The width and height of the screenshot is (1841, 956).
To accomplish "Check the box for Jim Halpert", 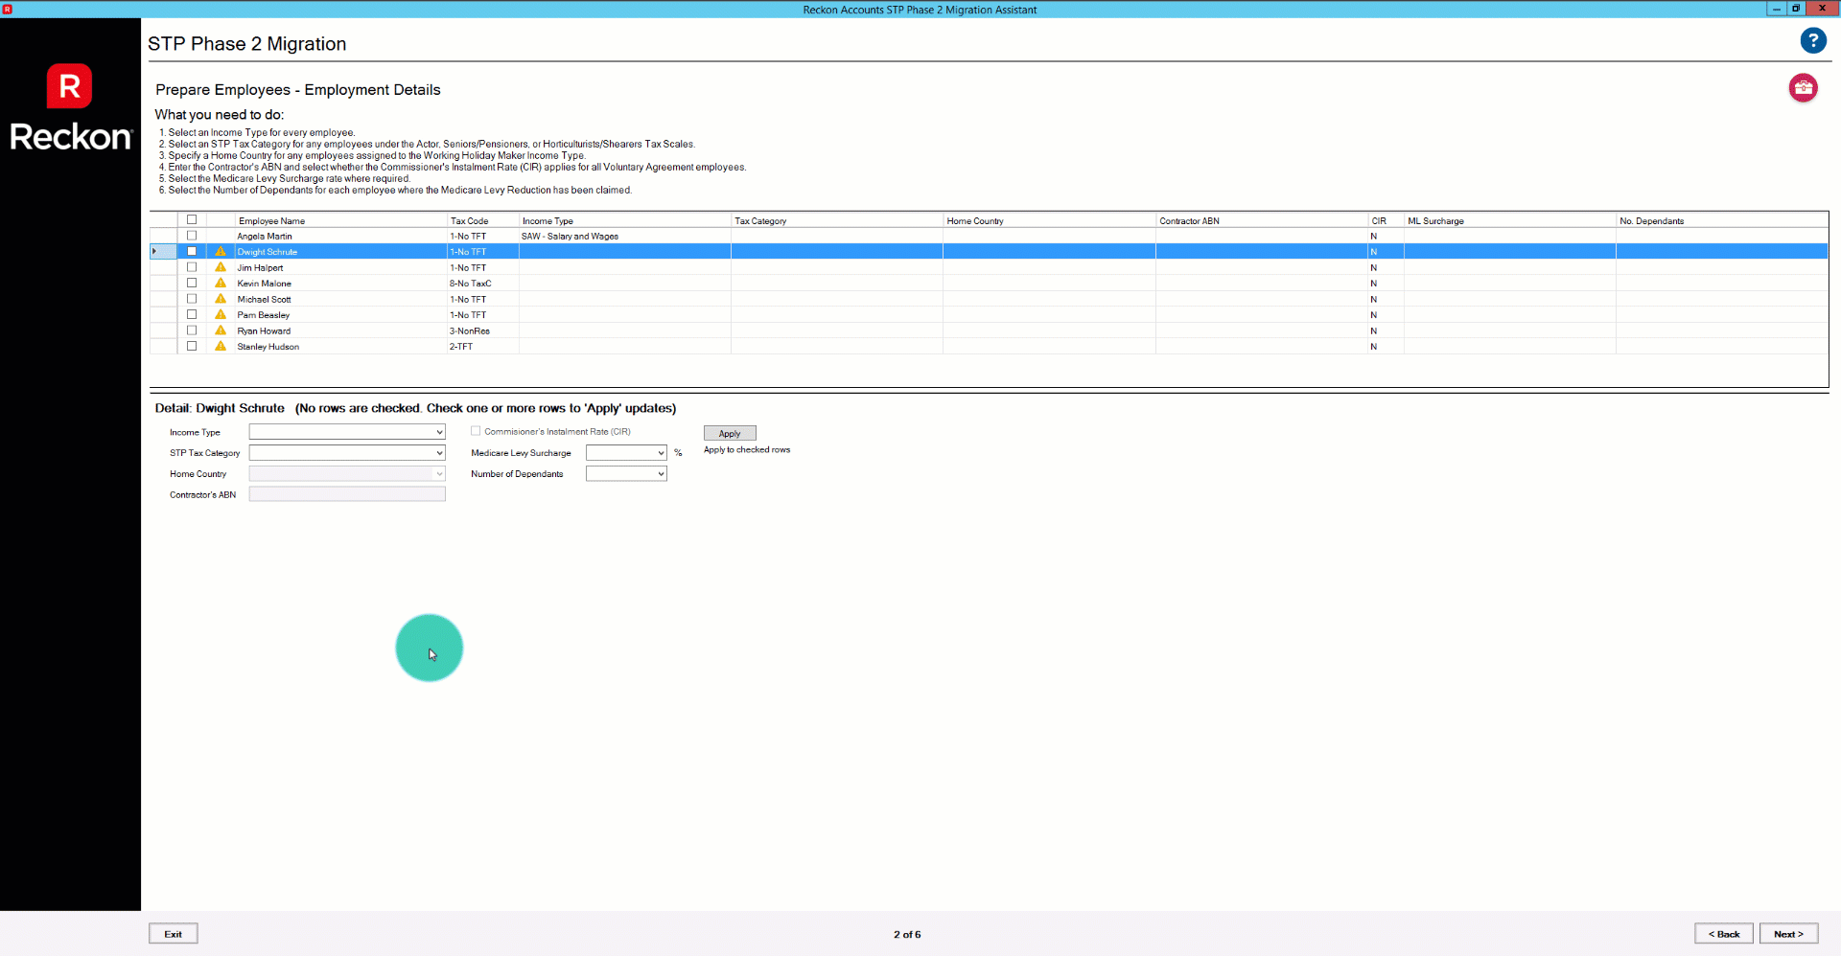I will click(x=192, y=267).
